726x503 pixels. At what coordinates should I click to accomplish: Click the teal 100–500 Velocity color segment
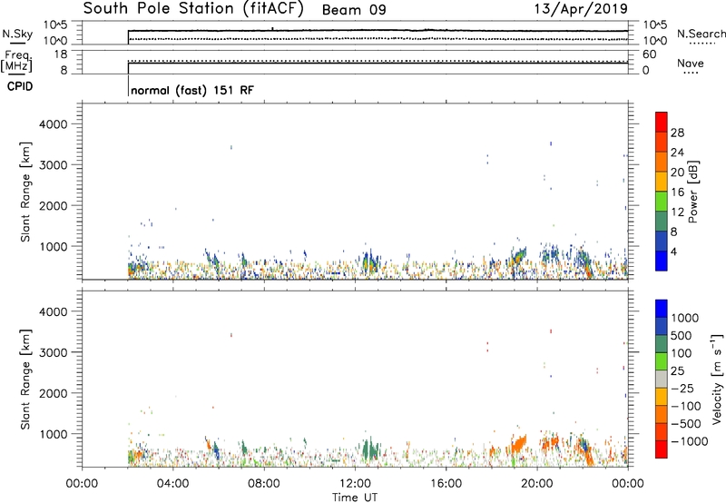662,344
